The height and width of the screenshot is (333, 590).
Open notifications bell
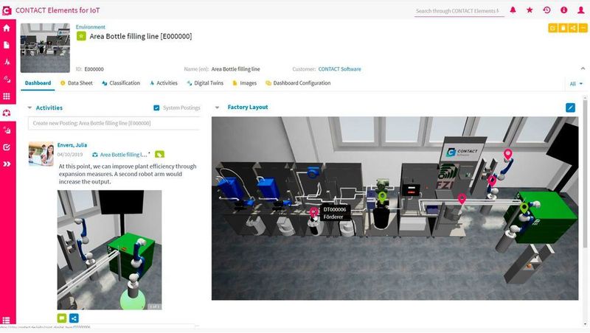[x=513, y=10]
